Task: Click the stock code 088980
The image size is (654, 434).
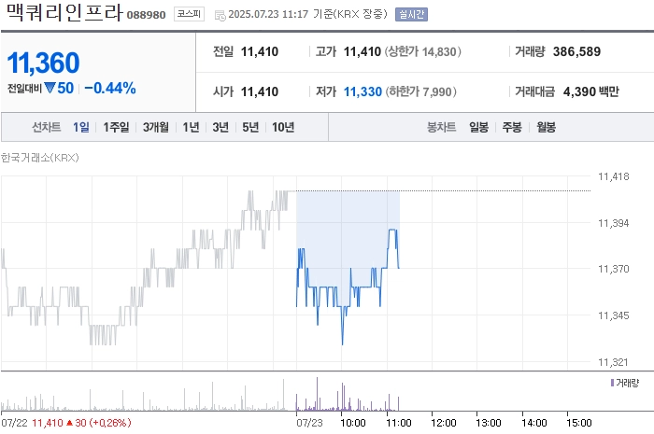Action: click(x=146, y=15)
